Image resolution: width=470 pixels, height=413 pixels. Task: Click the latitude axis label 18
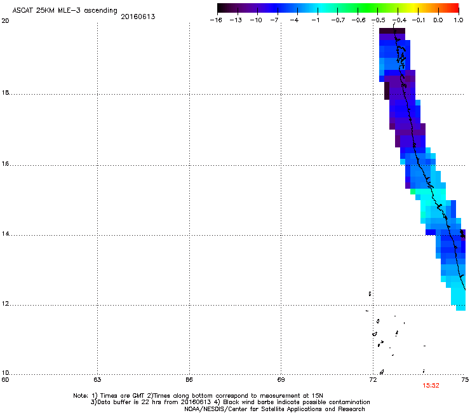click(x=5, y=92)
